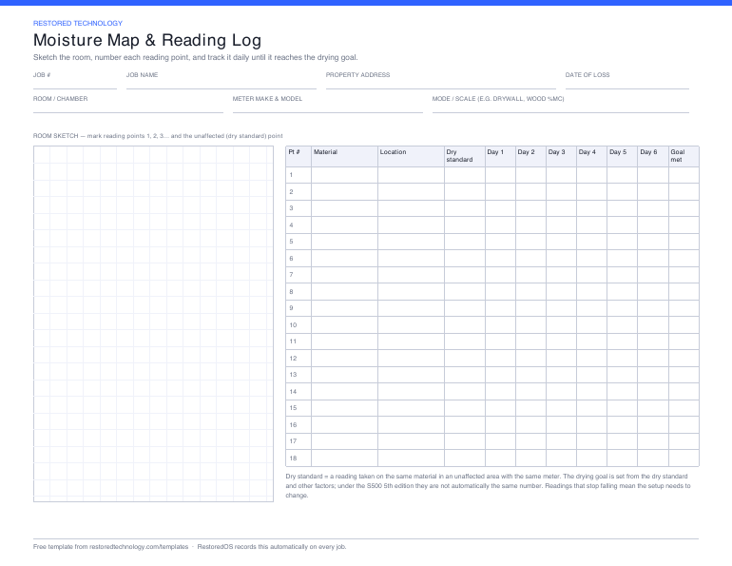Click the Day 6 cell in row 18
This screenshot has height=566, width=732.
[653, 459]
